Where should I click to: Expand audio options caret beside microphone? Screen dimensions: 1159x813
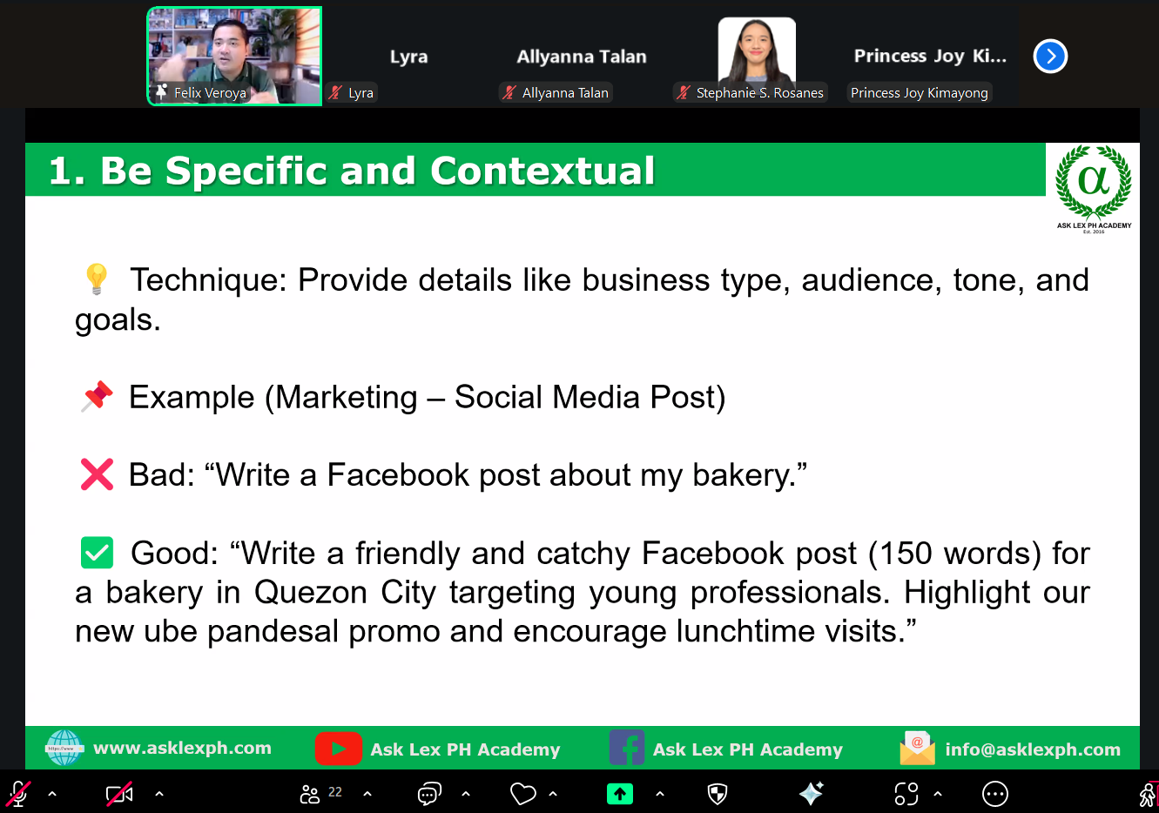pos(52,794)
